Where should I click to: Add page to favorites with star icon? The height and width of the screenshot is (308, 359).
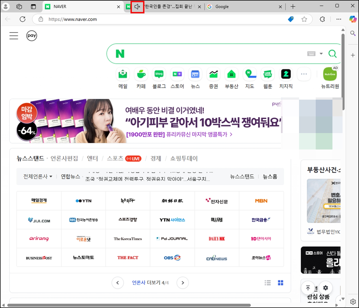click(x=304, y=19)
